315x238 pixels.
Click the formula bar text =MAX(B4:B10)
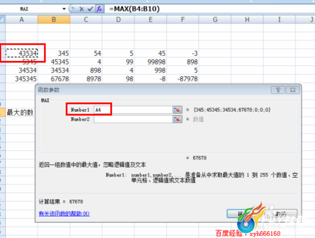pyautogui.click(x=135, y=9)
